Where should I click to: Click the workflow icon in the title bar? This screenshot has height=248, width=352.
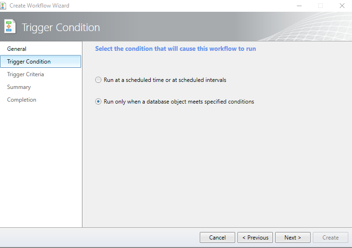[x=3, y=6]
